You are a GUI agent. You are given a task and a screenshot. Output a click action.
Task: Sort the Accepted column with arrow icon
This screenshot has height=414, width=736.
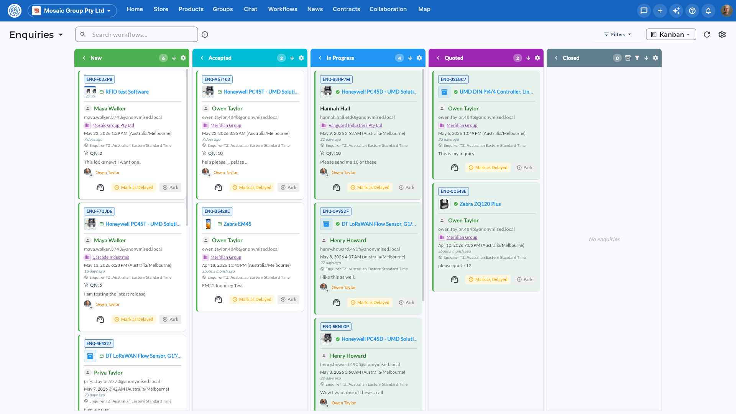(292, 58)
